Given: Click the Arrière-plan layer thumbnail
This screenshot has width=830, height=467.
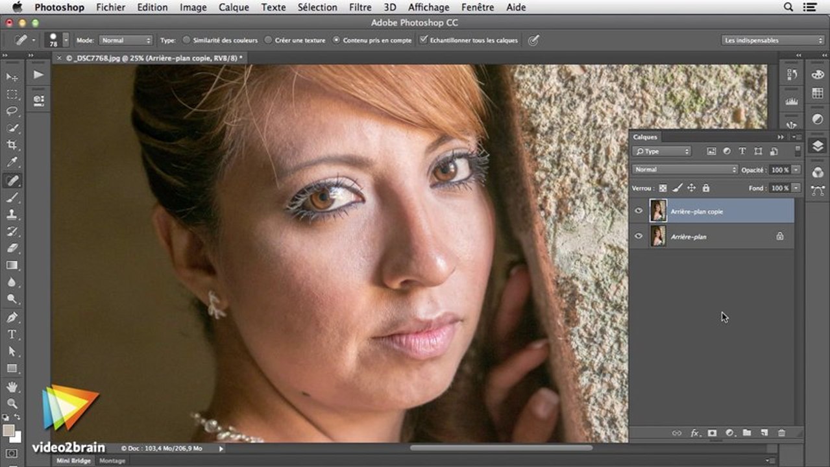Looking at the screenshot, I should click(658, 237).
